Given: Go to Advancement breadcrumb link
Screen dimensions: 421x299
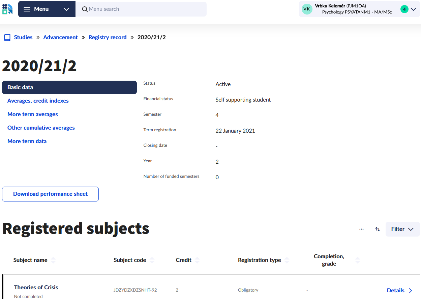Looking at the screenshot, I should (x=60, y=37).
